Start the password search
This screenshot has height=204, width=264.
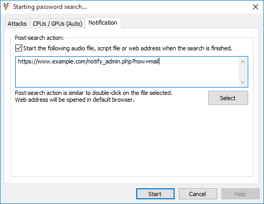[155, 194]
